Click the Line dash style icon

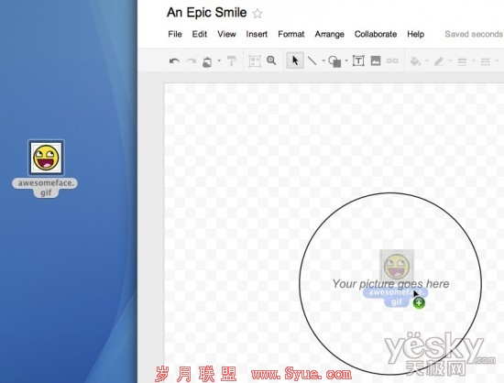485,61
